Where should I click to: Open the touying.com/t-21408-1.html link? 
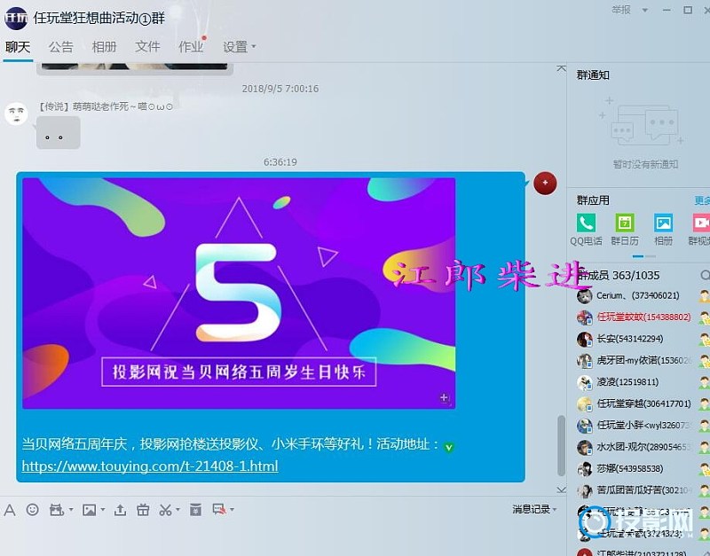tap(150, 466)
